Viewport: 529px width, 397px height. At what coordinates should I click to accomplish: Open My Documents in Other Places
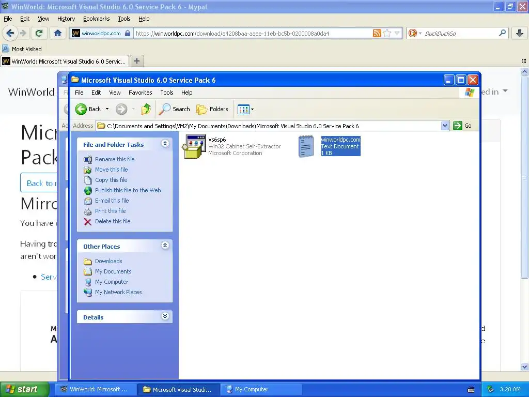pyautogui.click(x=113, y=271)
